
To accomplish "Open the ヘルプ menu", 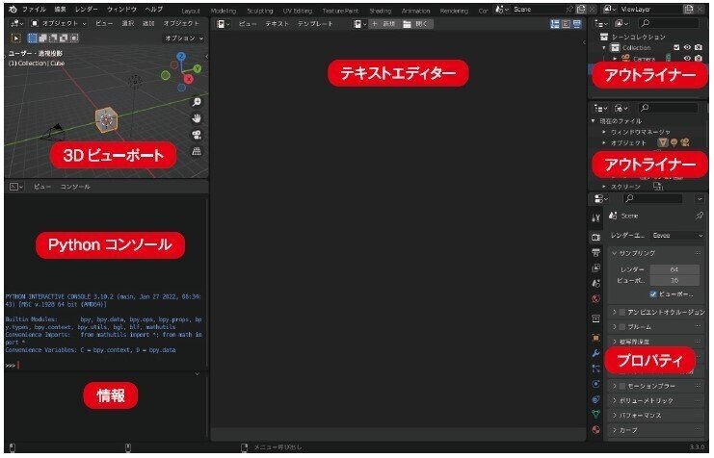I will tap(154, 9).
